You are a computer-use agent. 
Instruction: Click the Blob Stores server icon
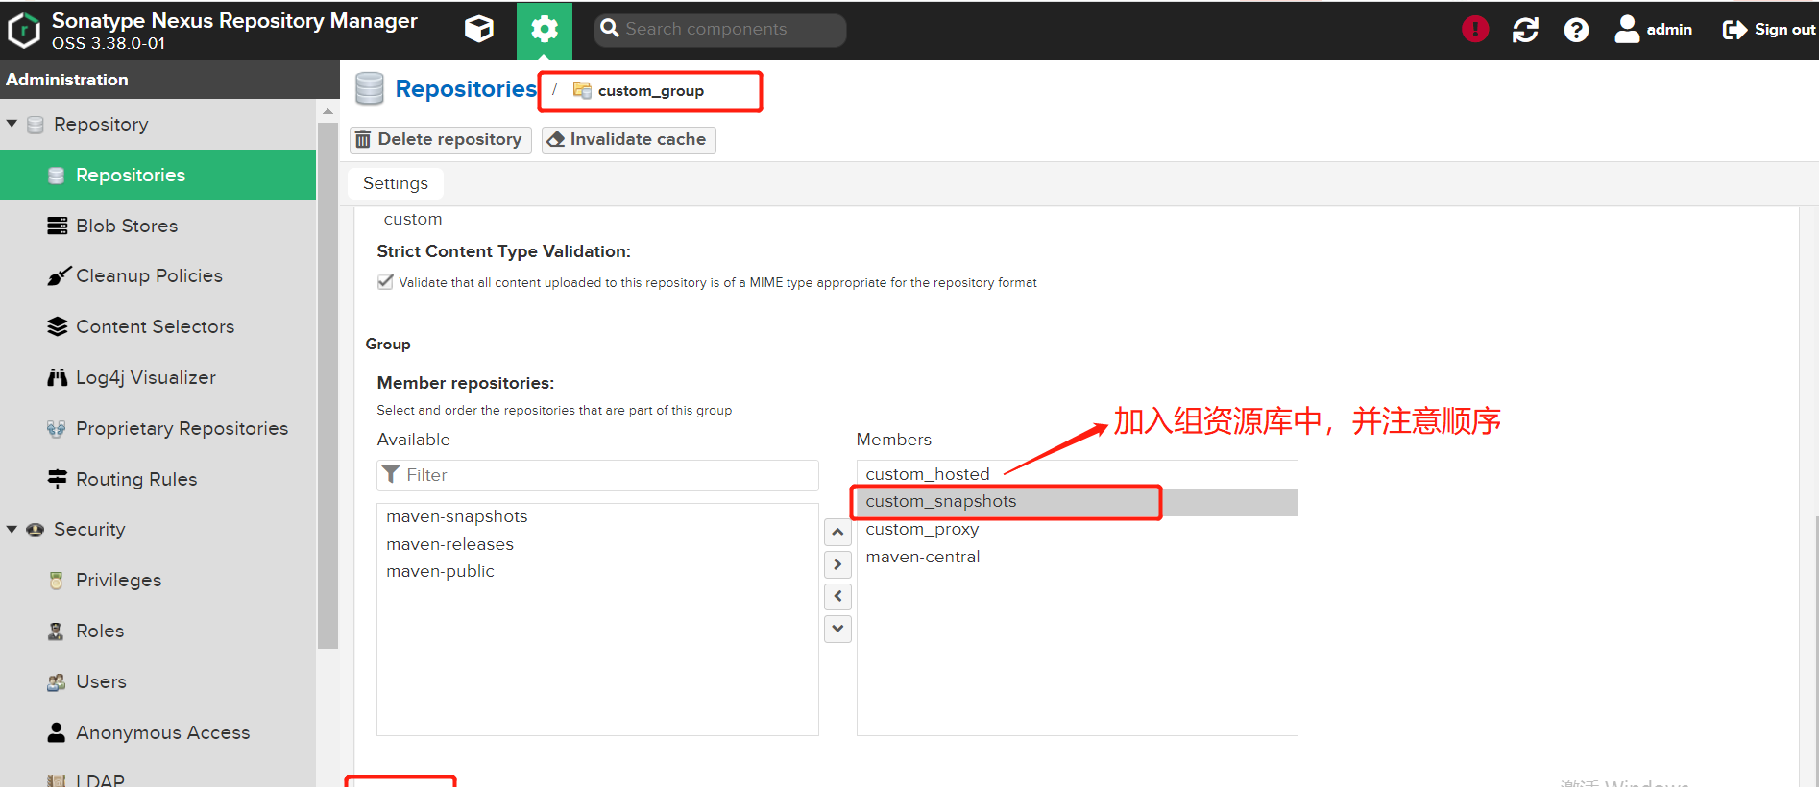point(58,226)
